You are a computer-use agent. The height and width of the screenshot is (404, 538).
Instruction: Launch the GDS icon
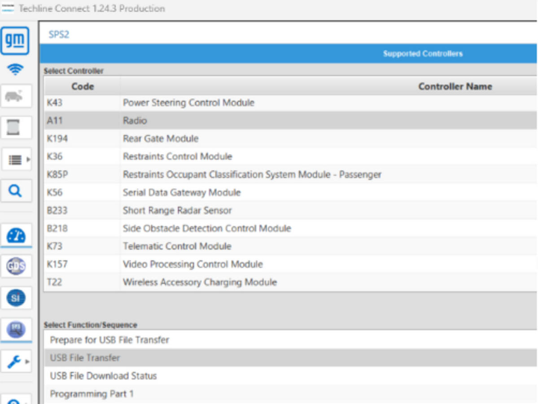(x=16, y=266)
